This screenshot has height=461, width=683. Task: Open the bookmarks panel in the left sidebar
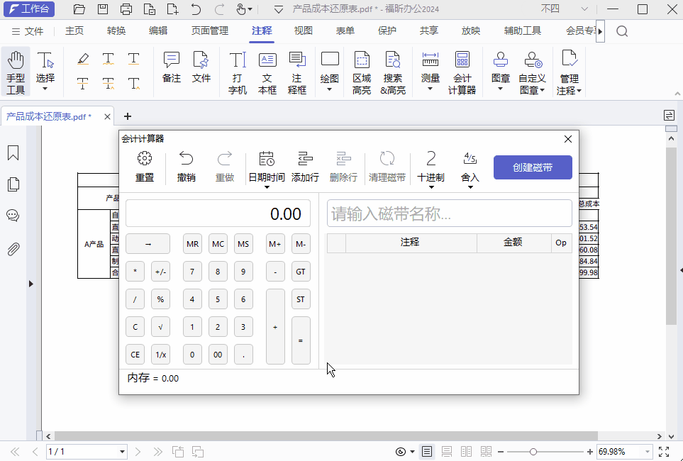point(13,152)
